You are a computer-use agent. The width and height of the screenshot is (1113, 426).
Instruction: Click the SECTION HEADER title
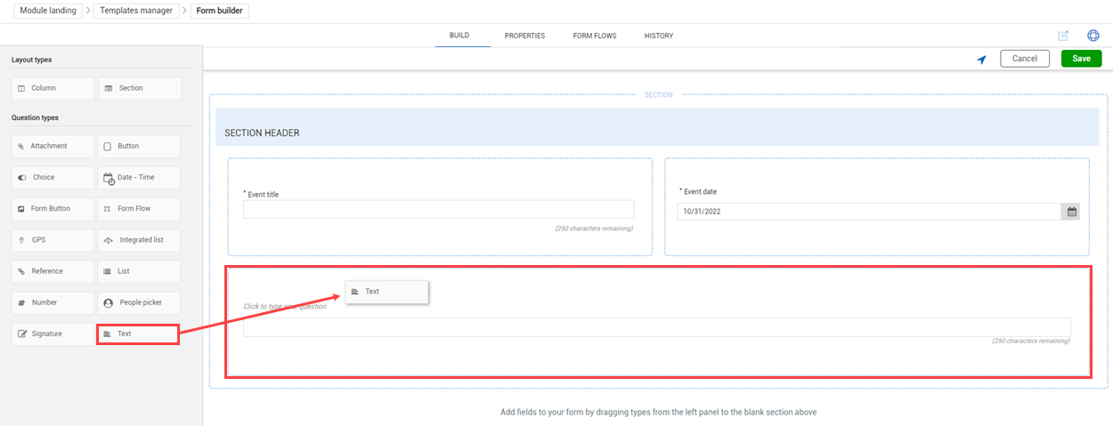pos(262,133)
